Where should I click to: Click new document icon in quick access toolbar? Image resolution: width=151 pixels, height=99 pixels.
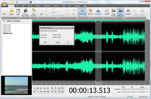click(9, 2)
